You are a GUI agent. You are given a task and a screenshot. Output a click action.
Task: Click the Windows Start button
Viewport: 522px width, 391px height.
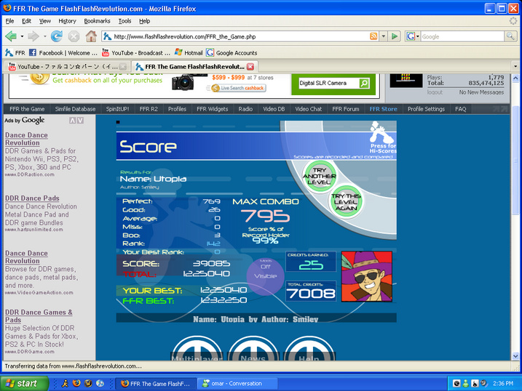pyautogui.click(x=24, y=383)
